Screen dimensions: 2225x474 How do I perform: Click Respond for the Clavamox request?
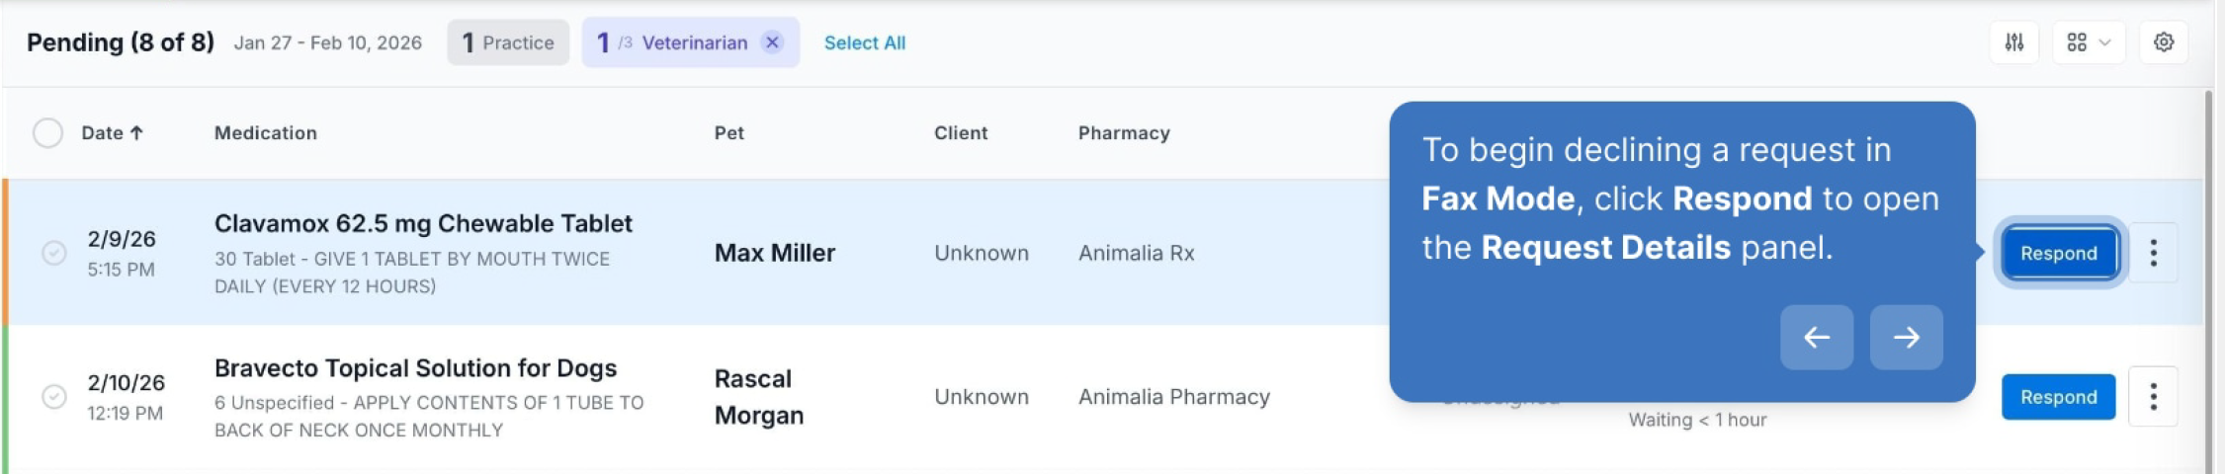coord(2058,253)
